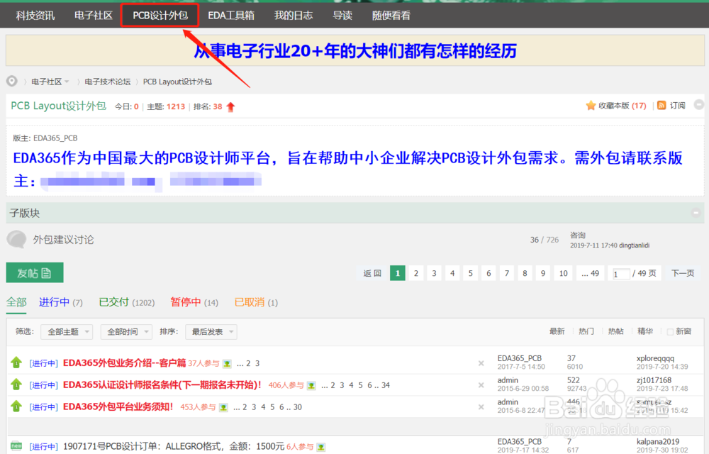Click PCB Layout设计外包 forum title link
Screen dimensions: 709x454
[58, 106]
